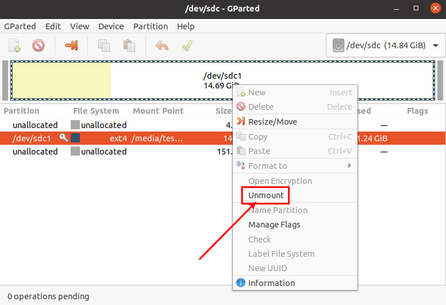Screen dimensions: 446x305
Task: Open the GParted menu
Action: pos(20,26)
